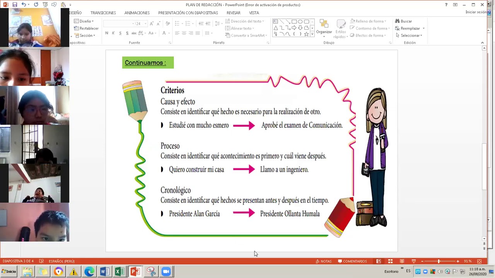Expand the shapes gallery more arrow
Image resolution: width=495 pixels, height=278 pixels.
point(312,34)
